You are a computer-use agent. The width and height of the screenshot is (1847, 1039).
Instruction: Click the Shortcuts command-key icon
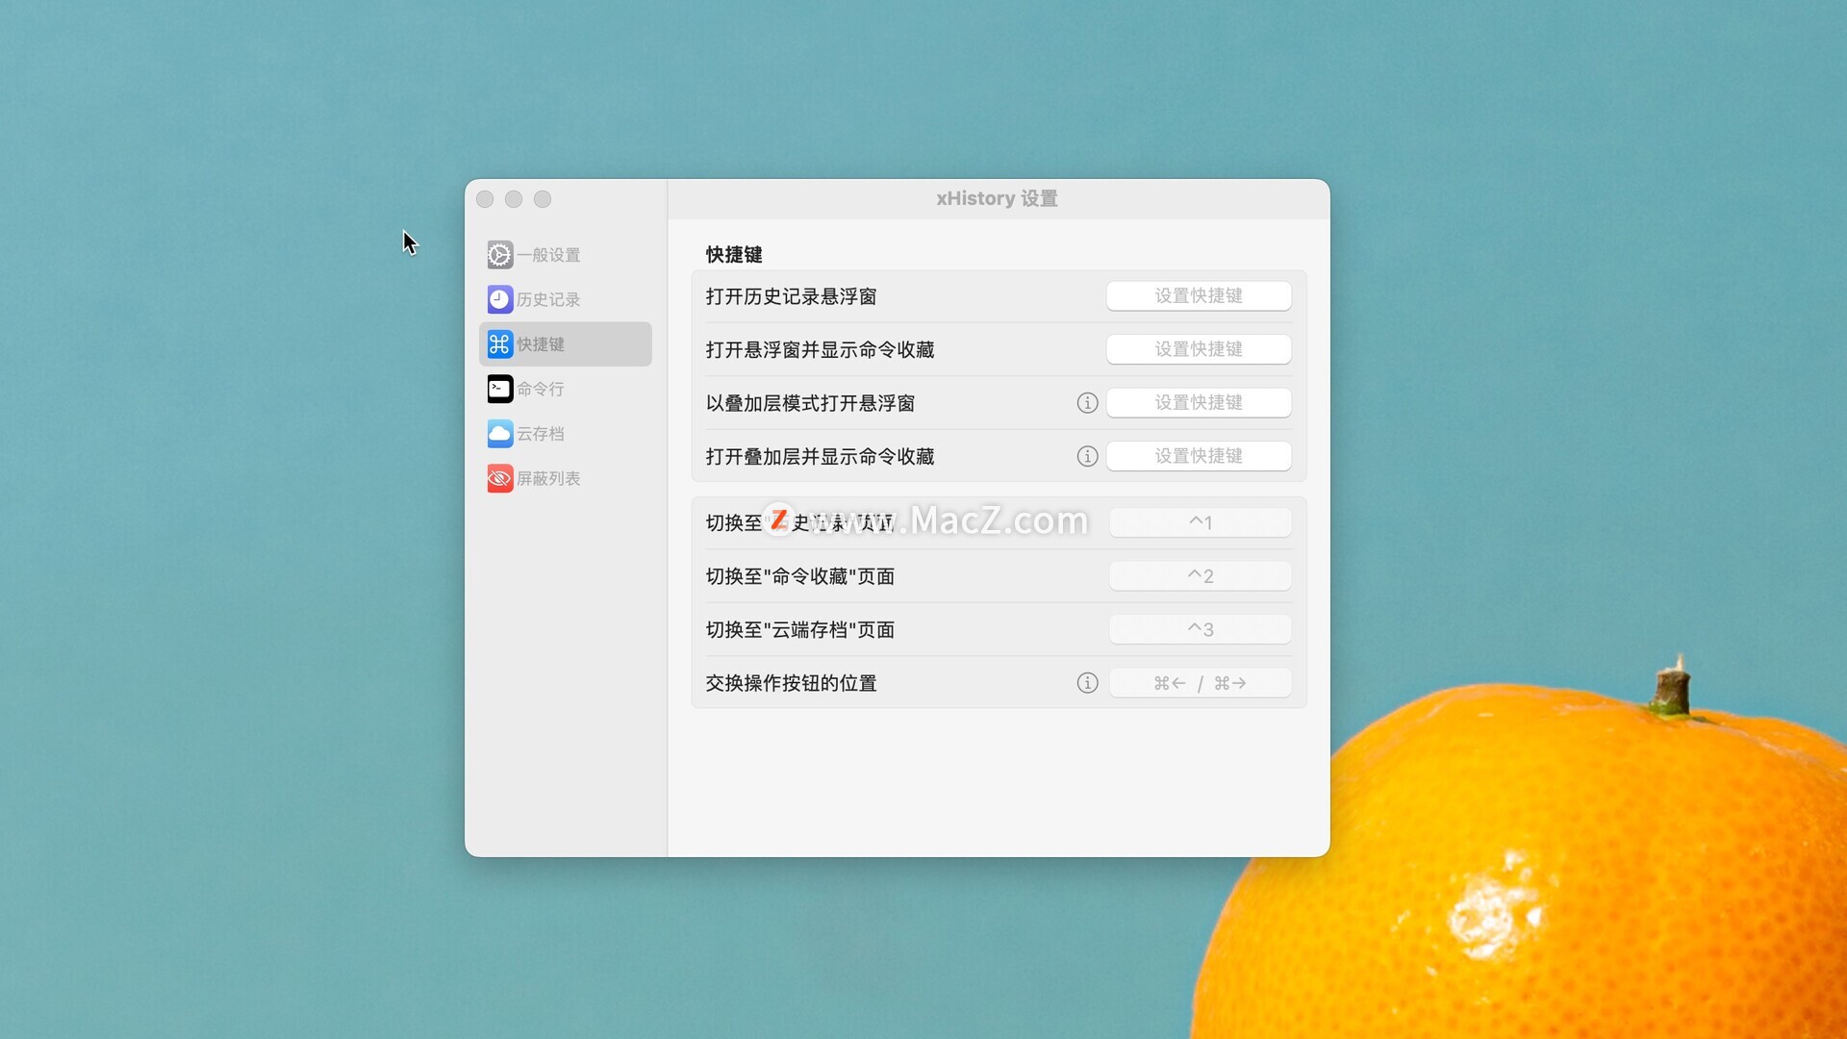(x=499, y=344)
